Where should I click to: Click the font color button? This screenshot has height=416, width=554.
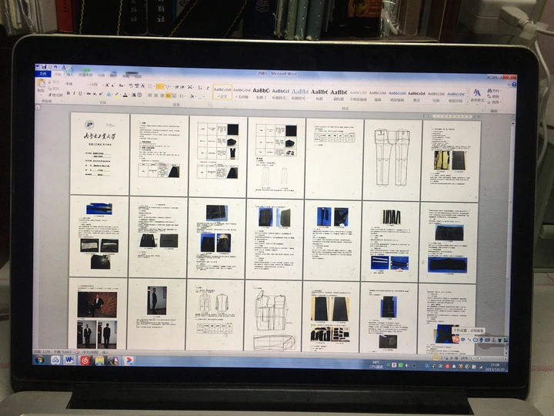click(125, 94)
